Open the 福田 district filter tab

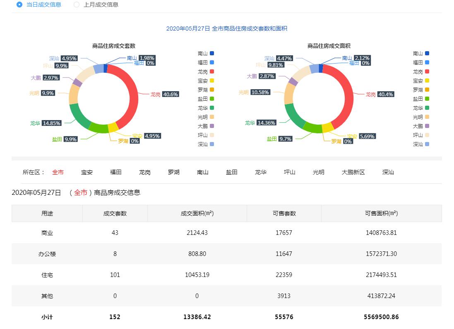[116, 172]
